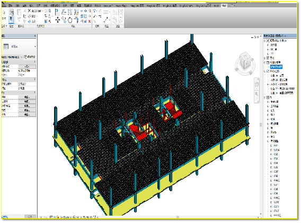
Task: Switch to the Enscape ribbon tab
Action: pos(108,6)
